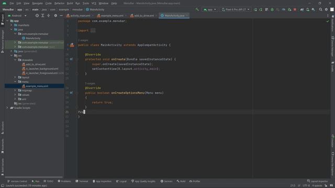Click Collapse All in Project panel
The height and width of the screenshot is (188, 335).
tap(49, 16)
